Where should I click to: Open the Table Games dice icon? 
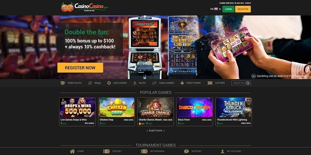[154, 83]
